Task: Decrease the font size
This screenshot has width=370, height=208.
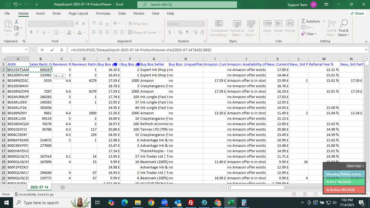Action: [84, 24]
